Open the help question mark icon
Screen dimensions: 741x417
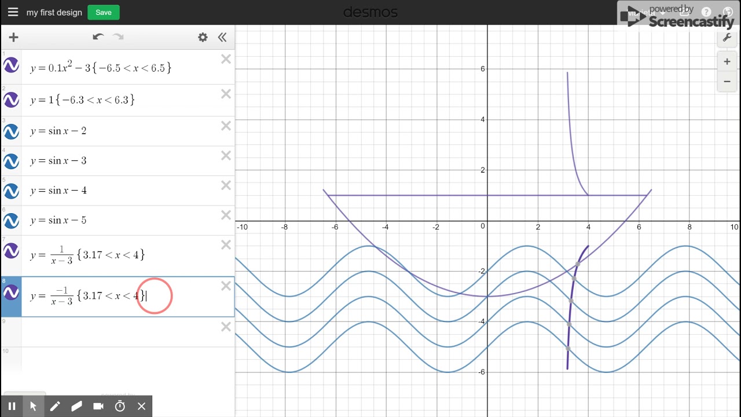(x=706, y=12)
